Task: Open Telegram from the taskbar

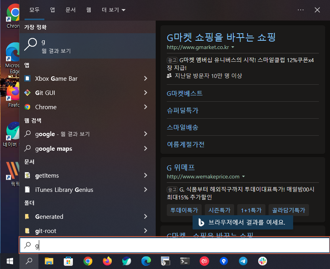Action: tap(243, 261)
